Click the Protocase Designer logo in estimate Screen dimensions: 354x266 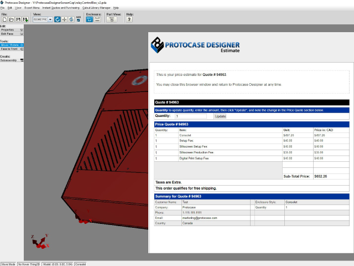coord(195,45)
